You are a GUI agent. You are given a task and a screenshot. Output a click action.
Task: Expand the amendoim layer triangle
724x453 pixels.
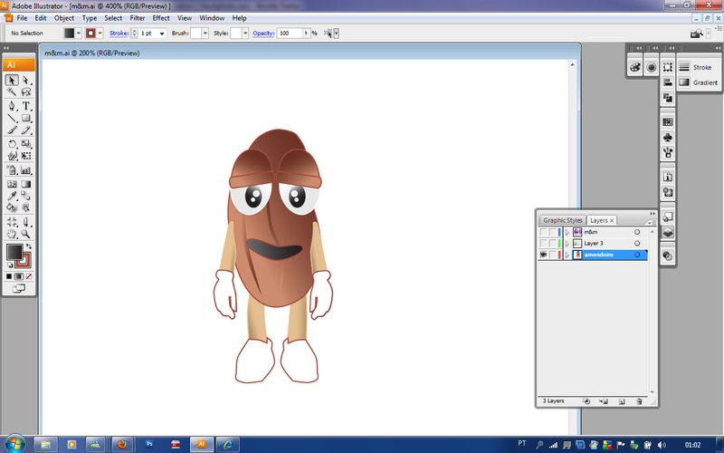click(x=567, y=255)
